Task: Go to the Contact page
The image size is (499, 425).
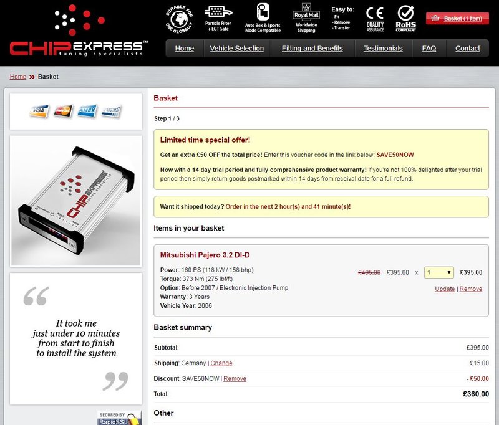Action: (x=467, y=49)
